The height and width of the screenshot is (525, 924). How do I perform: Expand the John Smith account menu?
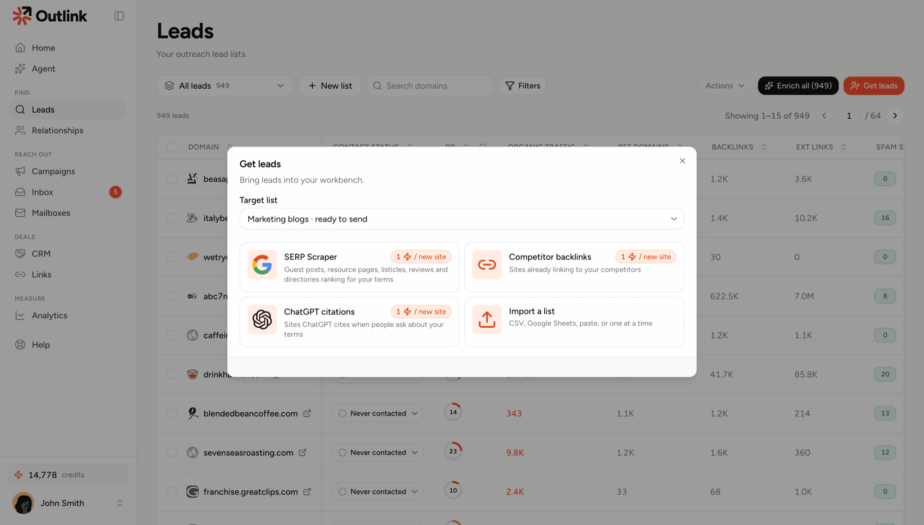tap(120, 503)
